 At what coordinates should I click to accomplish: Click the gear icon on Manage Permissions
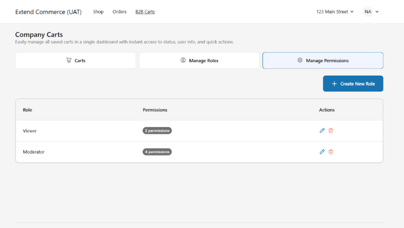pos(300,60)
